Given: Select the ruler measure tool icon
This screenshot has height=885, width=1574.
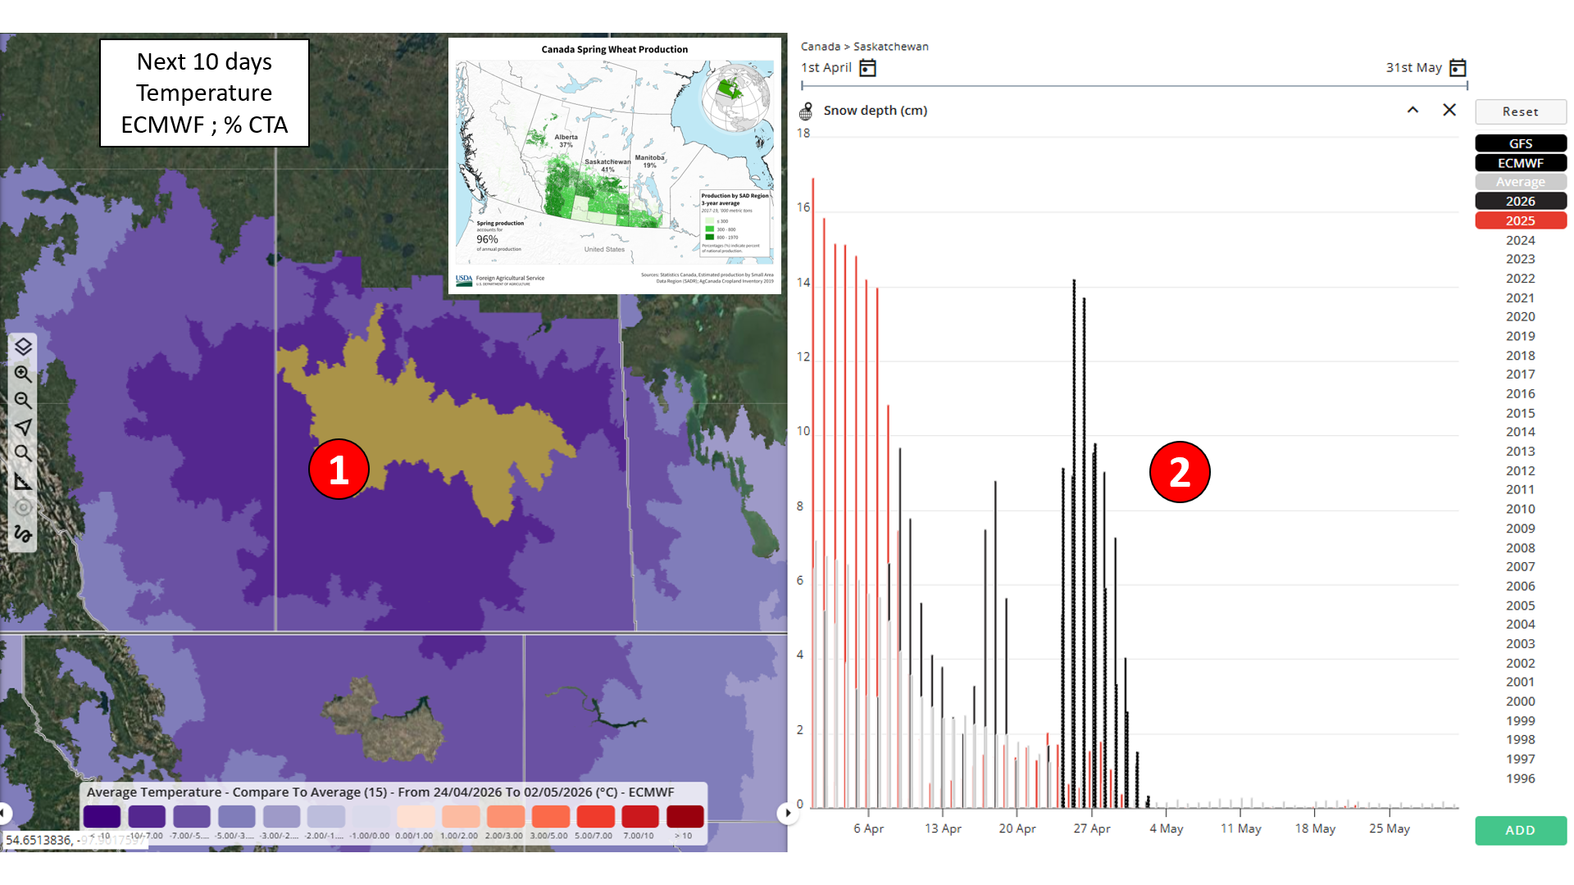Looking at the screenshot, I should tap(23, 481).
